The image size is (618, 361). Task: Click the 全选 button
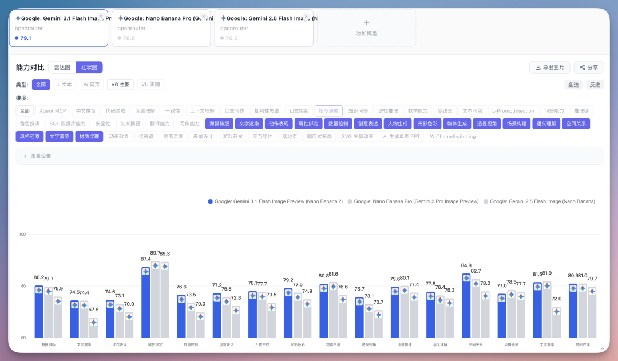[573, 85]
